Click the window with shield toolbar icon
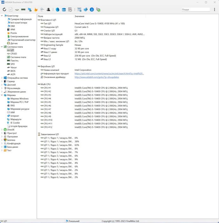 pyautogui.click(x=79, y=10)
